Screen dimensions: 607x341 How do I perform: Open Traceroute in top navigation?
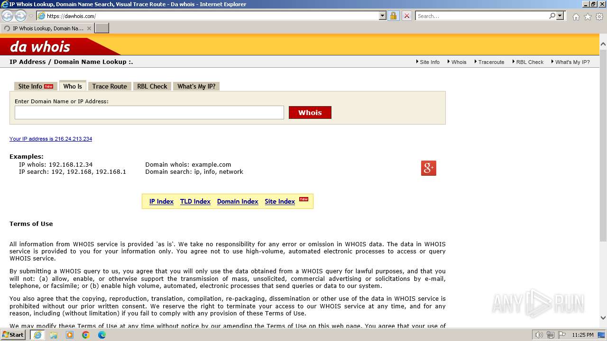click(x=491, y=62)
